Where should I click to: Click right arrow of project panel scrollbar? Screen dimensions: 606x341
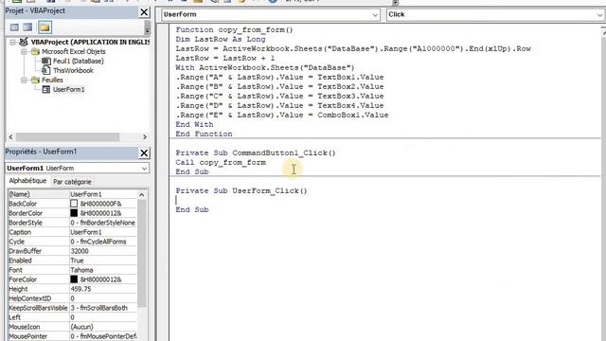pos(145,136)
